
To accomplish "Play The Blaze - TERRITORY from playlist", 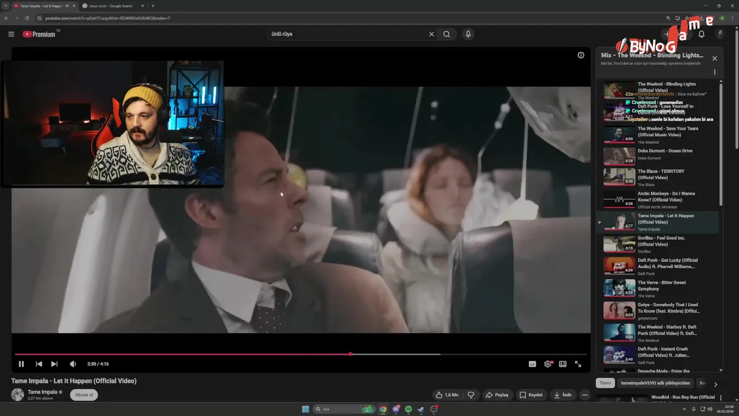I will 658,177.
